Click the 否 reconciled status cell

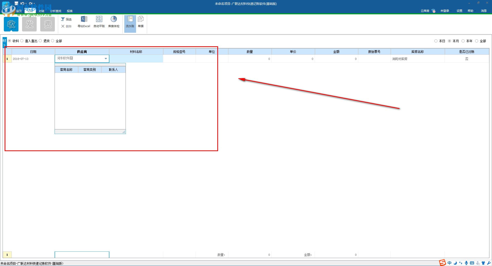pos(467,59)
